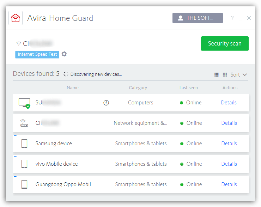
Task: Click the Avira Home Guard logo icon
Action: click(x=16, y=18)
